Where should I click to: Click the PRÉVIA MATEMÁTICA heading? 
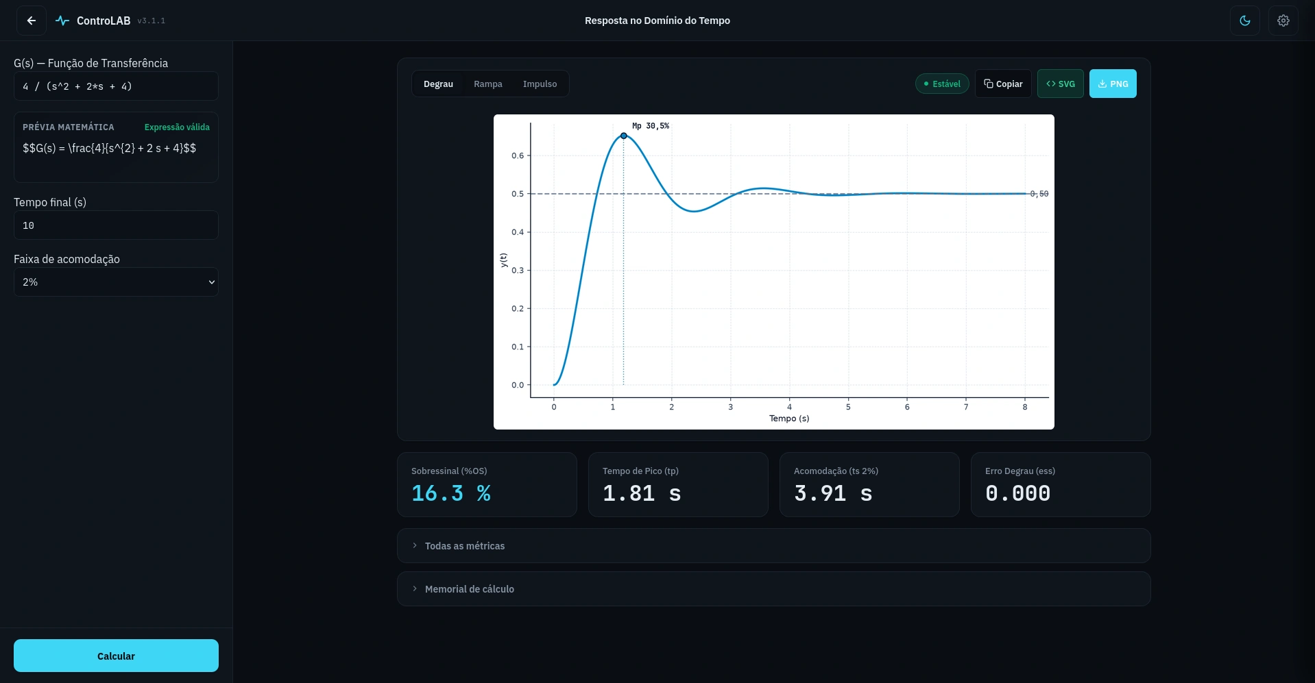click(69, 127)
